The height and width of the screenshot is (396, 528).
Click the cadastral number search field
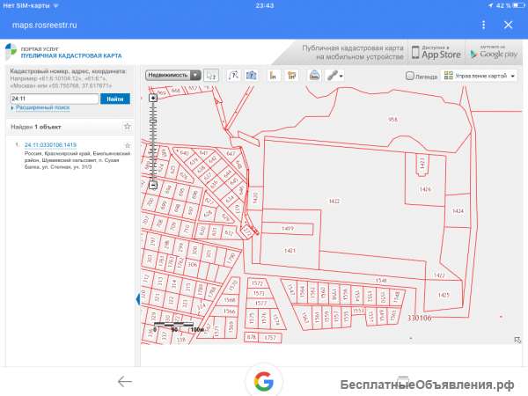55,99
